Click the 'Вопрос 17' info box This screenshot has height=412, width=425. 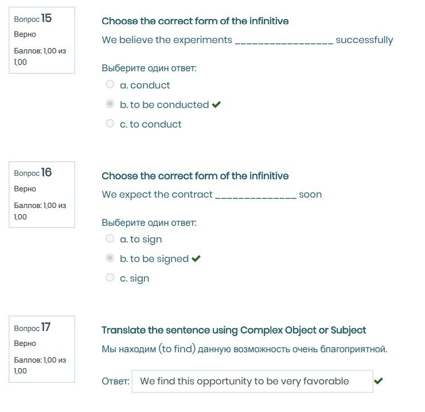tap(42, 349)
